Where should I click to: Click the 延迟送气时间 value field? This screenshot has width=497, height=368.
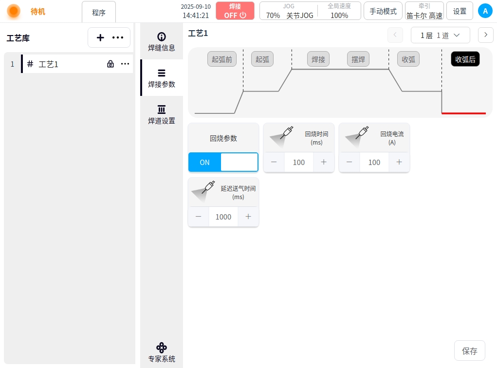coord(223,217)
